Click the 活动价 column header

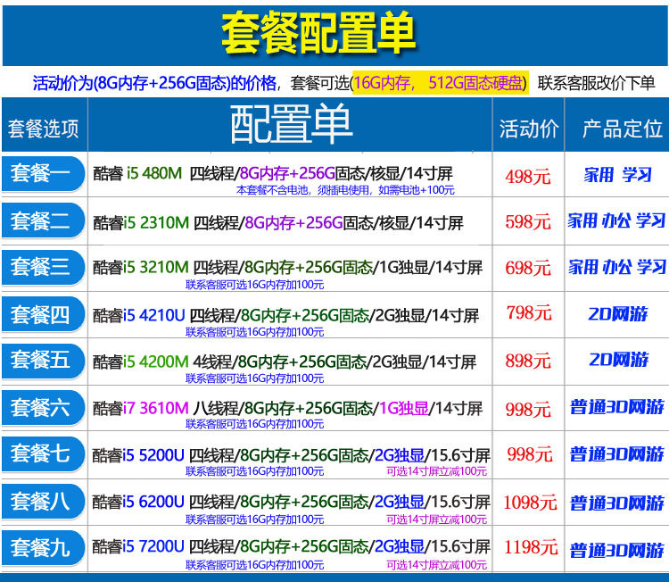tap(529, 129)
